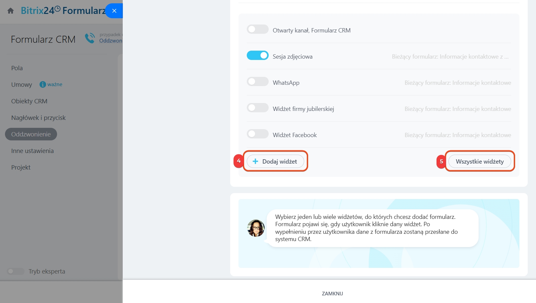
Task: Click the home icon in header
Action: [x=11, y=11]
